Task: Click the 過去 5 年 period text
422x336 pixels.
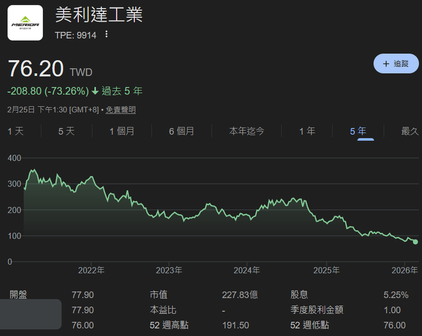Action: click(x=122, y=91)
